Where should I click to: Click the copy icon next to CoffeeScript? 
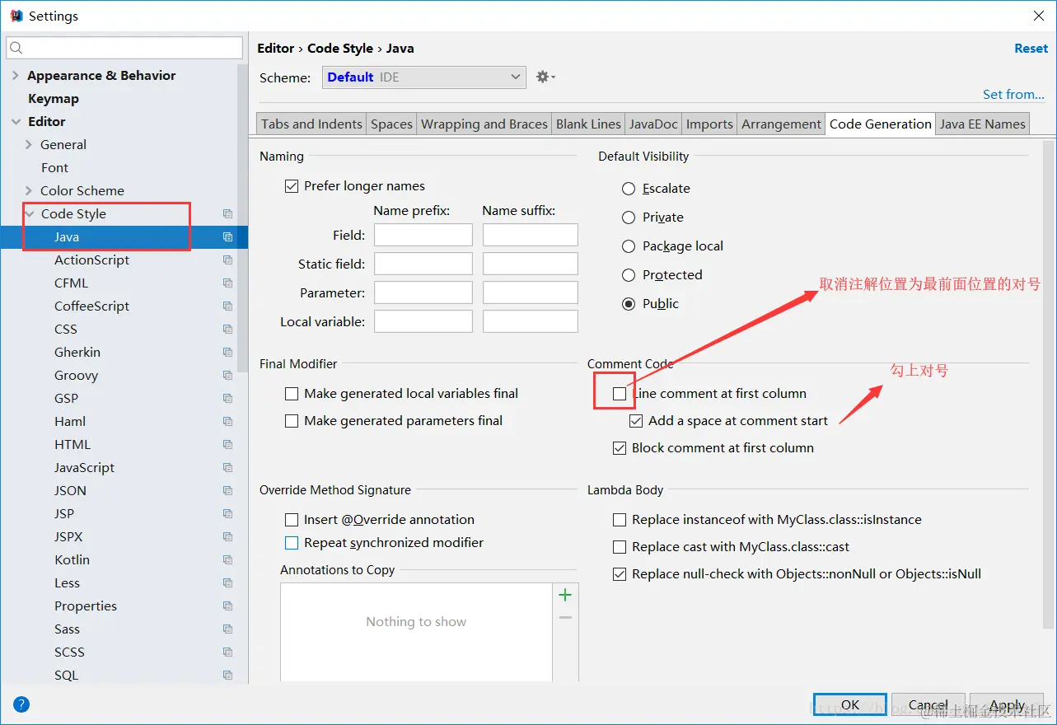[228, 306]
